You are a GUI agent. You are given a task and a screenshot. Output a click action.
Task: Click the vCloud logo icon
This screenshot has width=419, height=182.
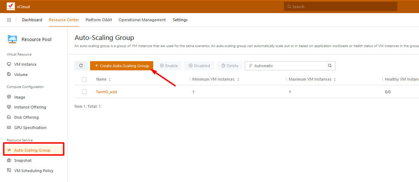coord(11,6)
